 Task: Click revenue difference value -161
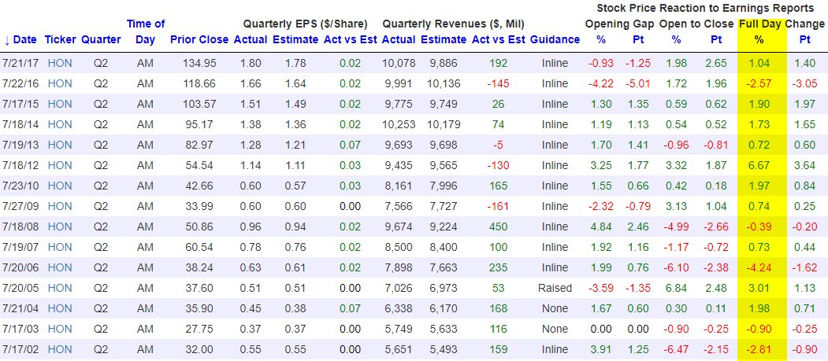click(x=498, y=207)
